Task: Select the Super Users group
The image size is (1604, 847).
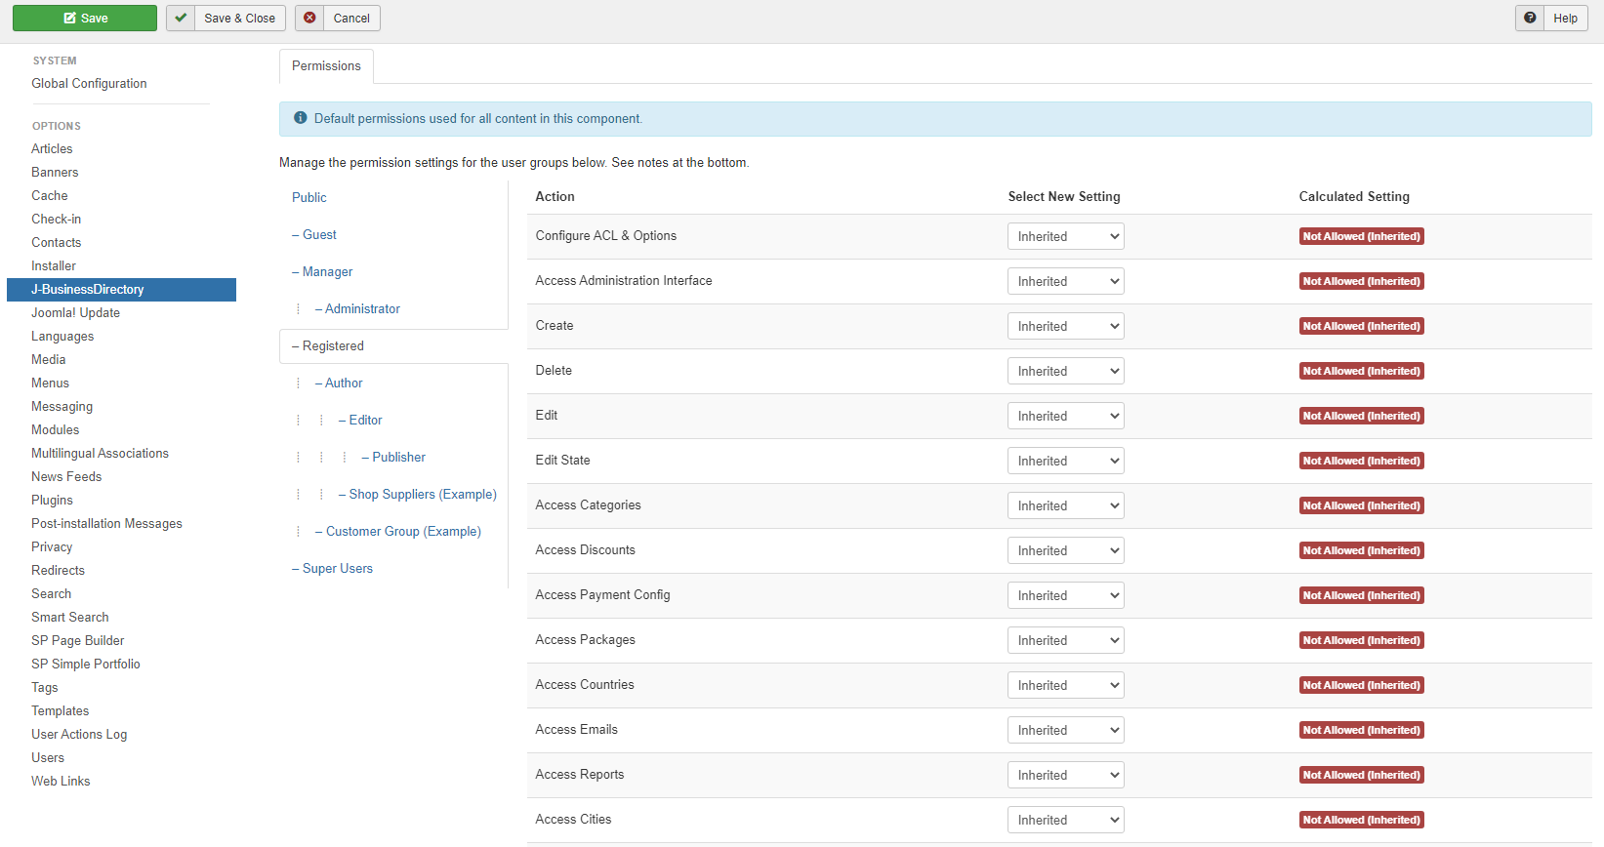Action: 338,568
